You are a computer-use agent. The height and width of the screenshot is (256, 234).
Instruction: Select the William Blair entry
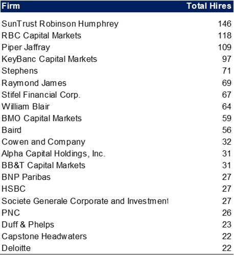26,107
